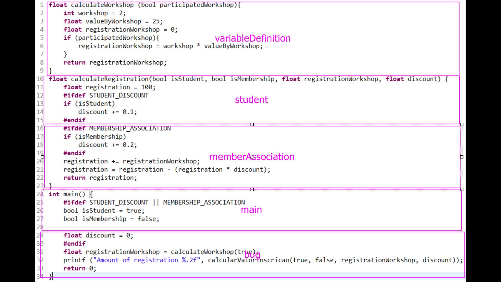Screen dimensions: 501x282
Task: Click the top-right resize handle of memberAssociation box
Action: pyautogui.click(x=462, y=125)
